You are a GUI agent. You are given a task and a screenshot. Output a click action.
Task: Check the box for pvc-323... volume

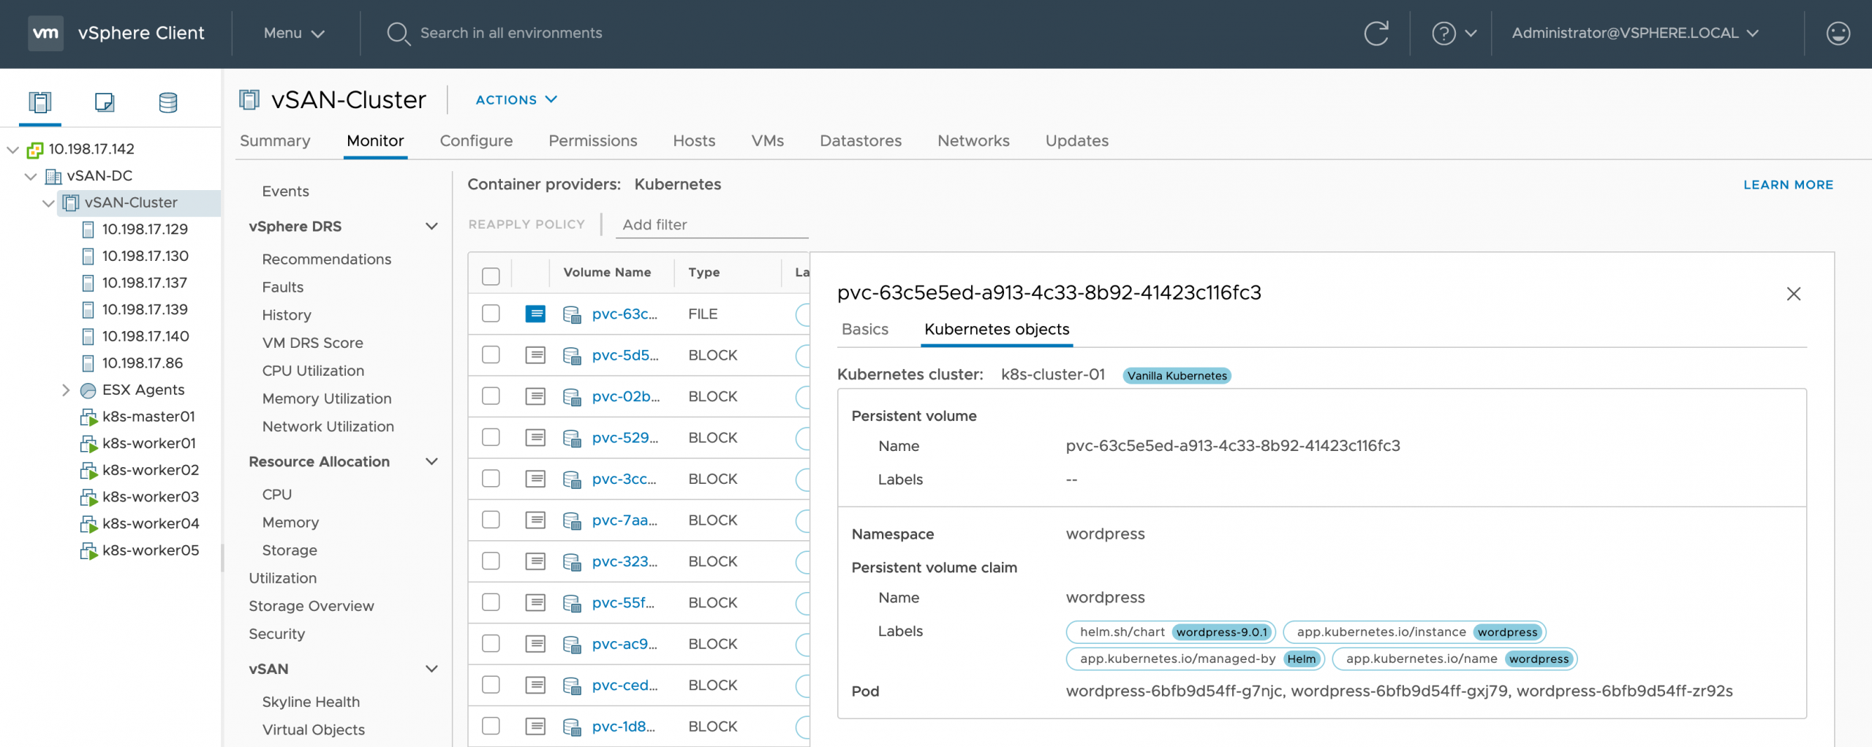[x=491, y=561]
